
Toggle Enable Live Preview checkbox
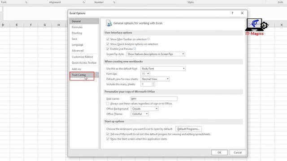[108, 49]
